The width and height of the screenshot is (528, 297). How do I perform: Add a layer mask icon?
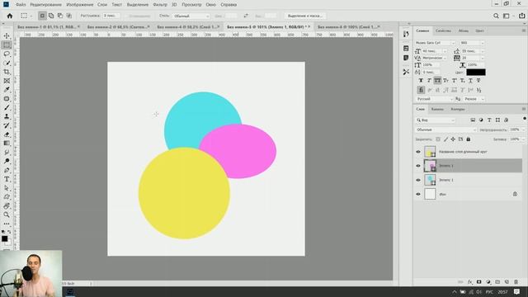point(478,282)
